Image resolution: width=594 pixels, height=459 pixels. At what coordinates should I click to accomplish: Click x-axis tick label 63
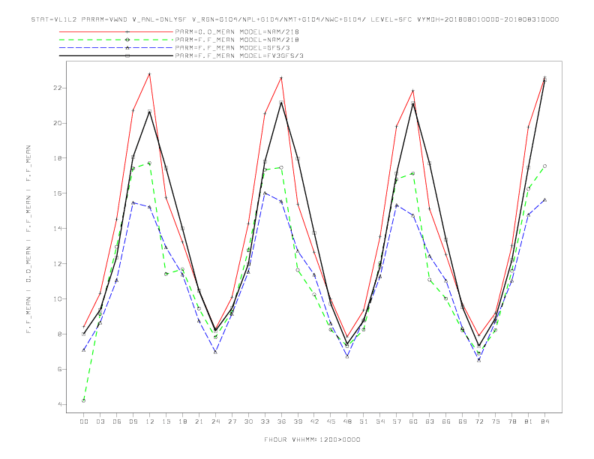coord(430,421)
